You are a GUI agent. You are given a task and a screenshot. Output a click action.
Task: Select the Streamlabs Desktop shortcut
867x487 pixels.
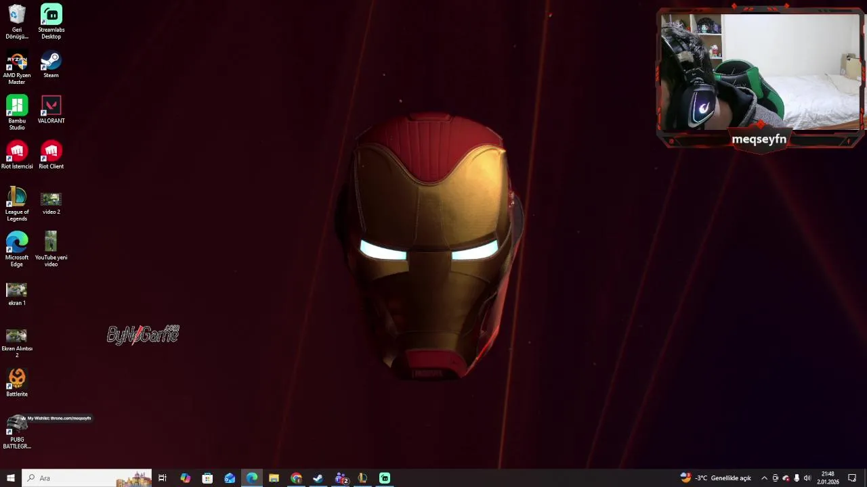coord(51,22)
